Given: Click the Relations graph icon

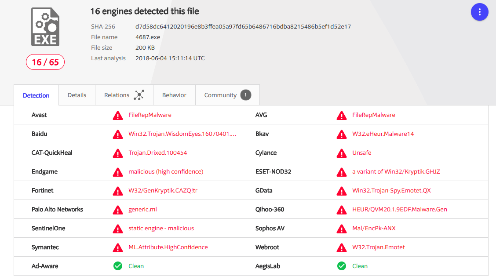Looking at the screenshot, I should point(139,95).
